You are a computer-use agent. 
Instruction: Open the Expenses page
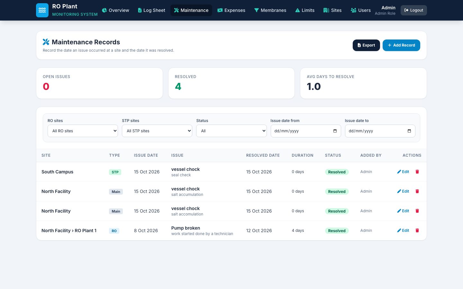tap(231, 10)
